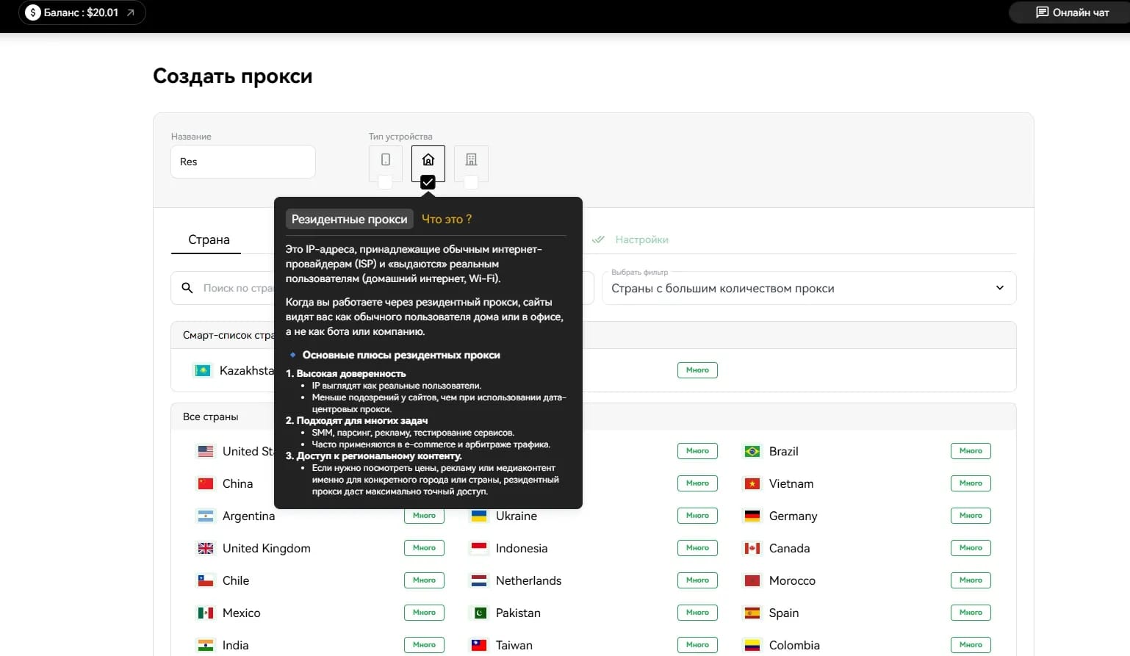
Task: Click the Taiwan flag icon
Action: click(479, 645)
